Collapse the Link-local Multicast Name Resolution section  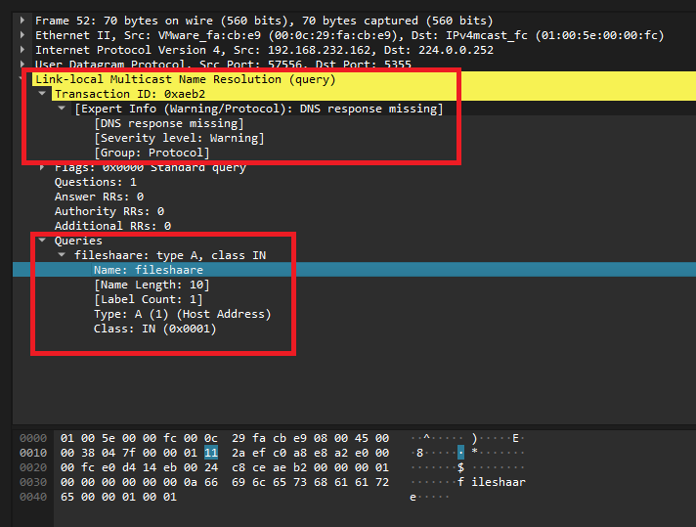24,79
